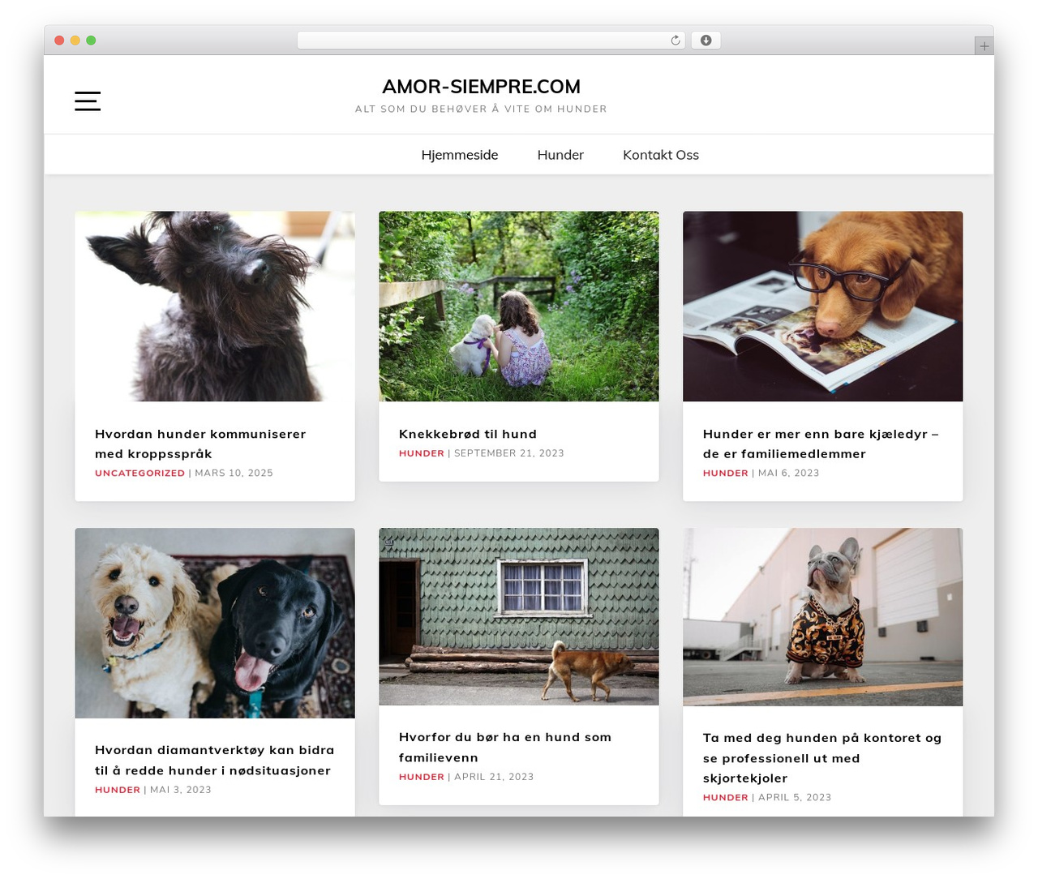The height and width of the screenshot is (879, 1038).
Task: Reload the page using the refresh icon
Action: click(675, 41)
